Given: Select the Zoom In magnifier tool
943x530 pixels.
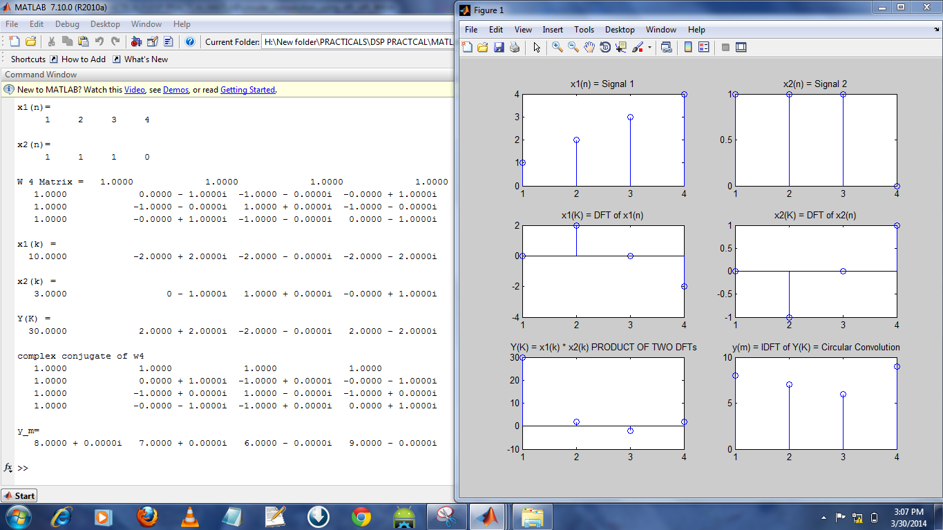Looking at the screenshot, I should (558, 47).
